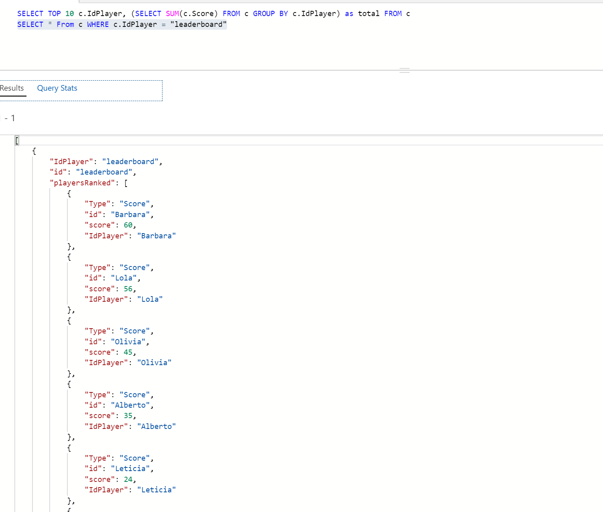Switch to the Query Stats tab
The height and width of the screenshot is (512, 603).
point(57,88)
